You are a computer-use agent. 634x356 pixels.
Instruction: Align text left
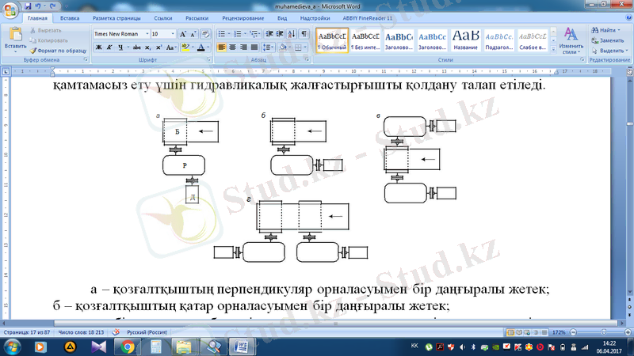[222, 47]
